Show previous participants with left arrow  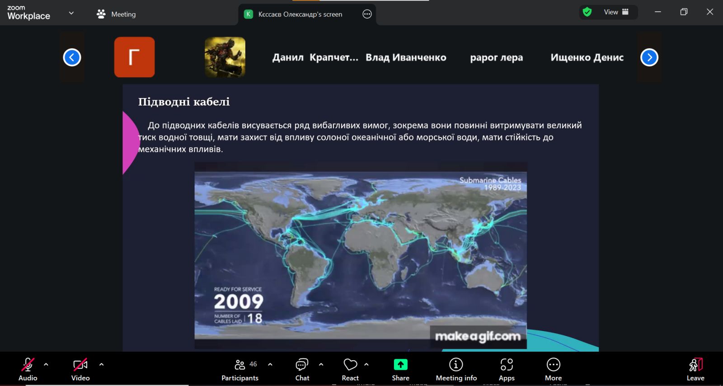pos(72,57)
